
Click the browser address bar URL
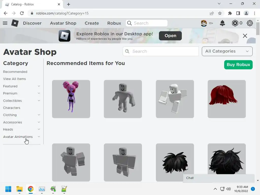(62, 13)
